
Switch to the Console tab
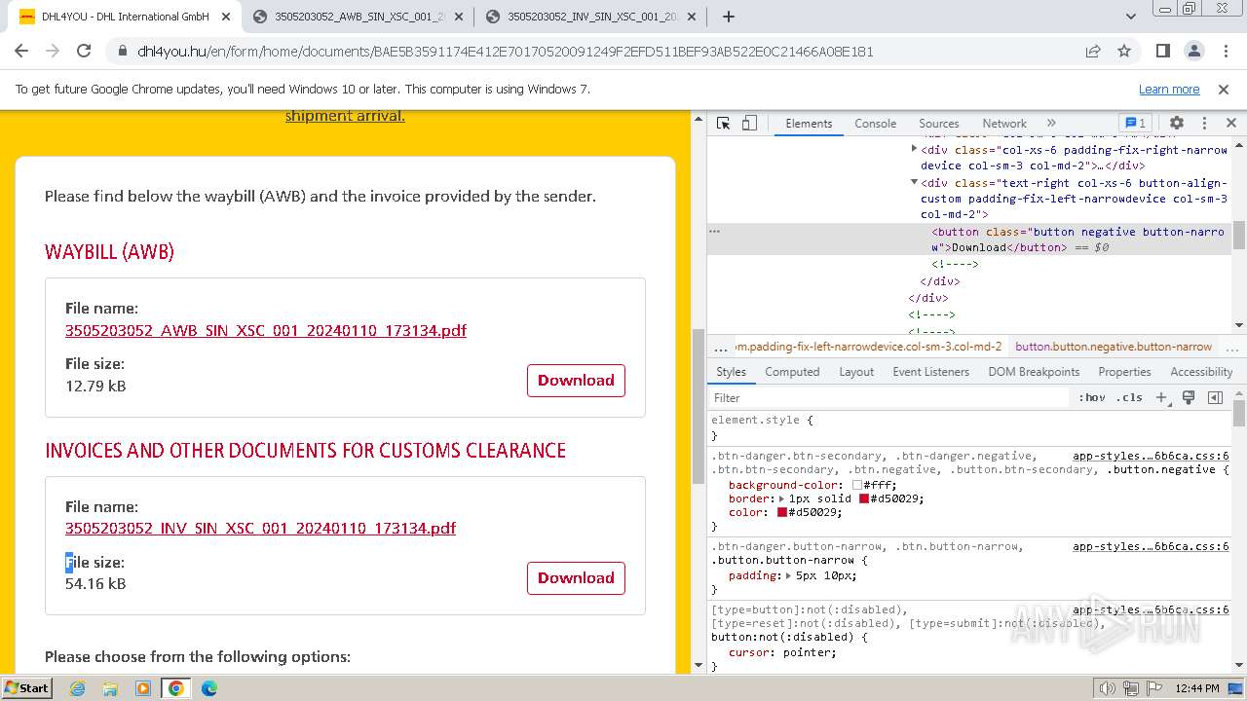(x=875, y=124)
